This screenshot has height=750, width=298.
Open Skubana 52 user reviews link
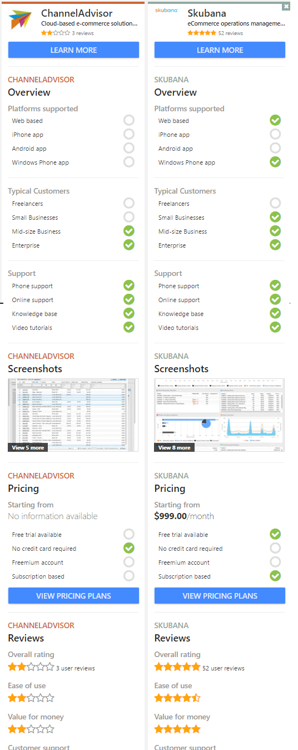(223, 668)
